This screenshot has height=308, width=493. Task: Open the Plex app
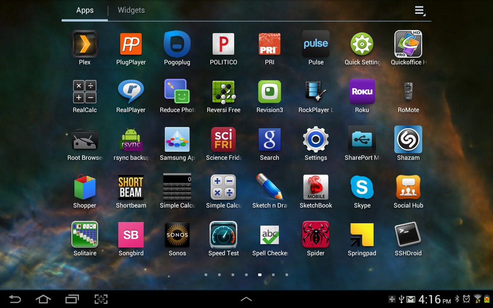[85, 44]
